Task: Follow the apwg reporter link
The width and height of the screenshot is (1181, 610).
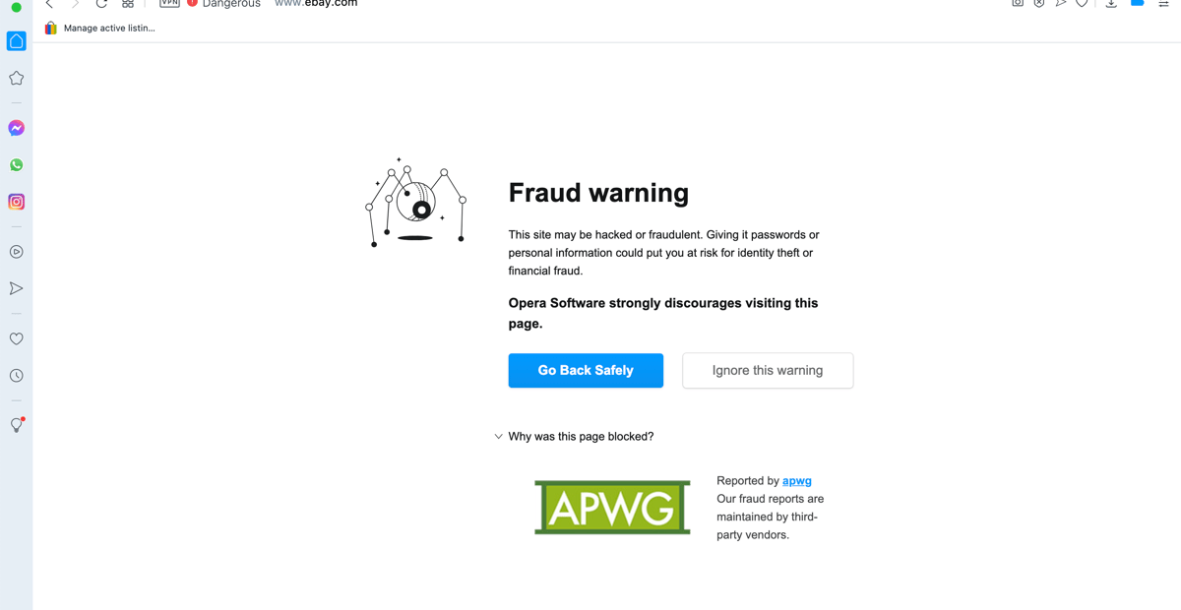Action: [x=796, y=480]
